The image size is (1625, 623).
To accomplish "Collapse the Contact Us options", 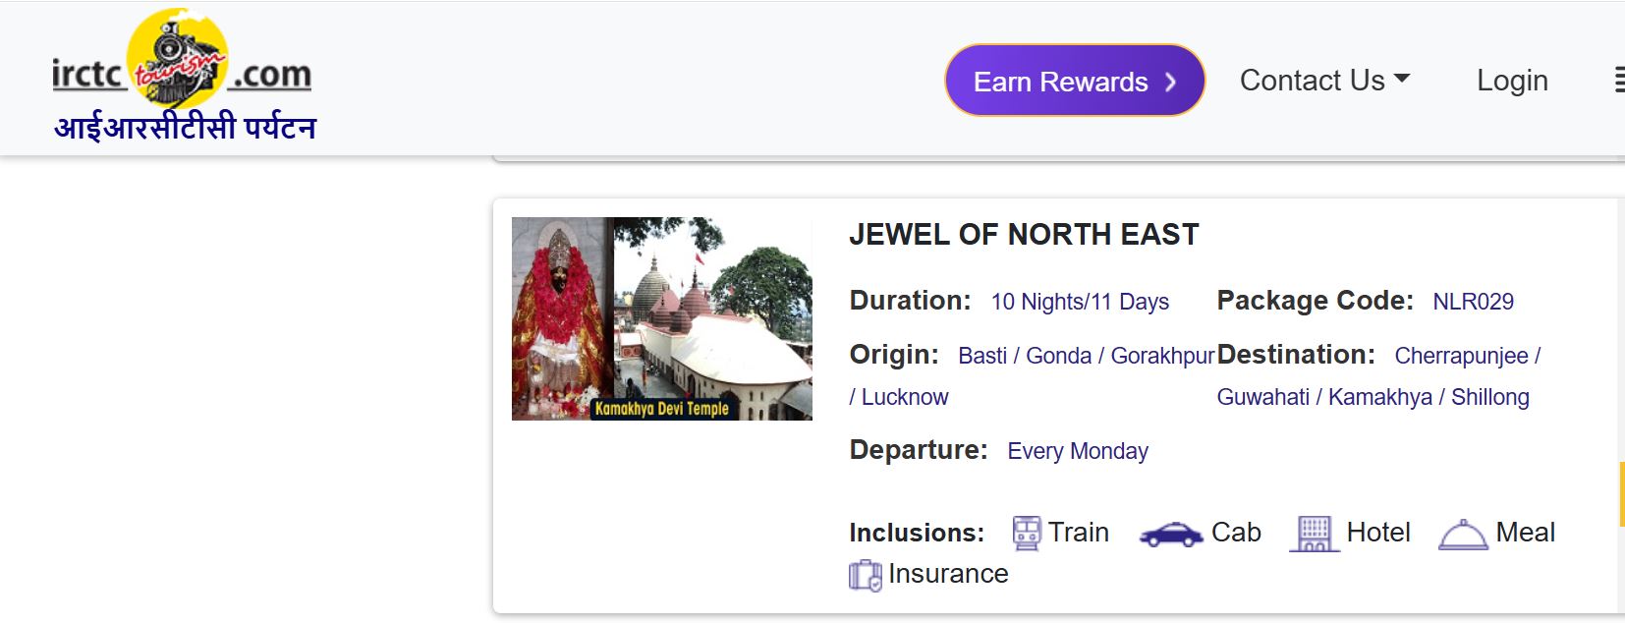I will point(1326,80).
